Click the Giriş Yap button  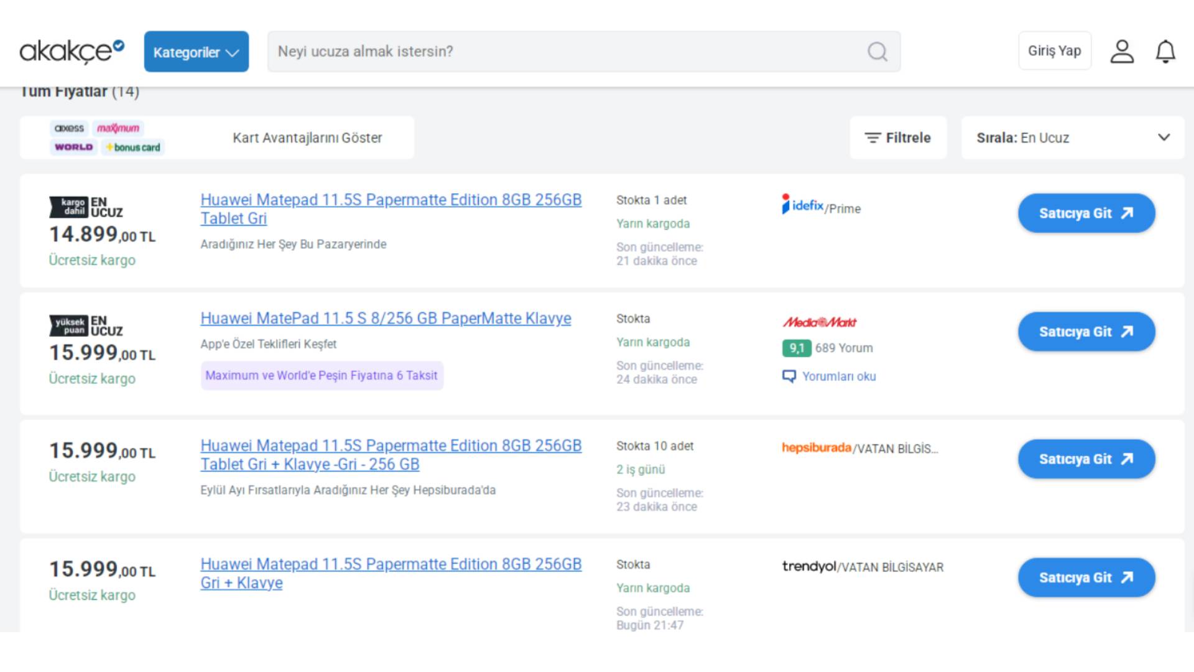[1055, 51]
